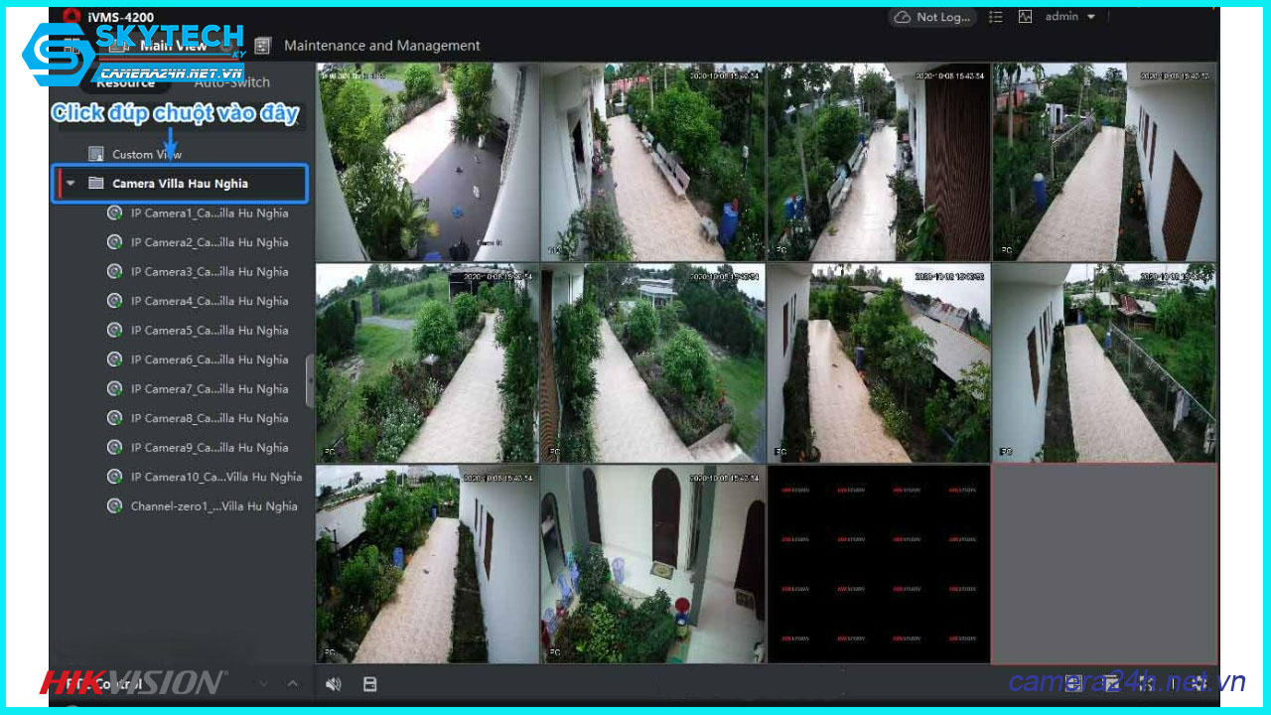Open the Maintenance and Management icon
The height and width of the screenshot is (715, 1271).
[x=262, y=45]
